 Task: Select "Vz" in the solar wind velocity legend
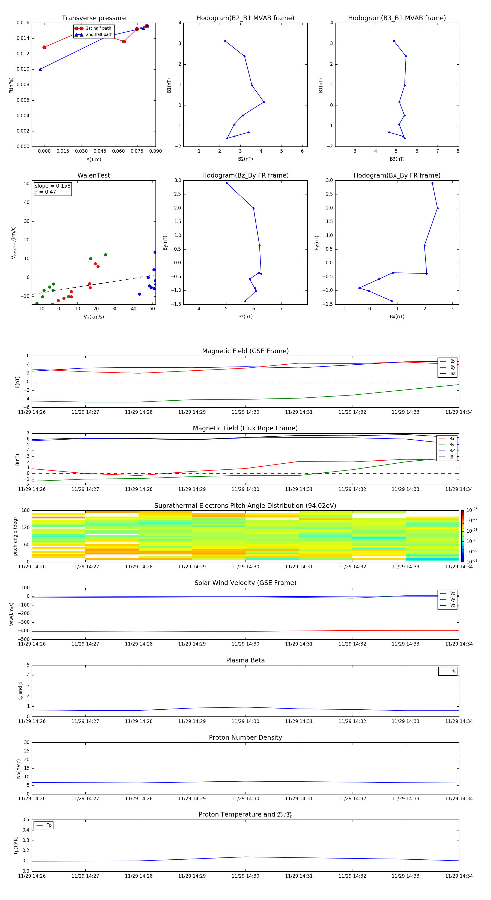tap(448, 605)
